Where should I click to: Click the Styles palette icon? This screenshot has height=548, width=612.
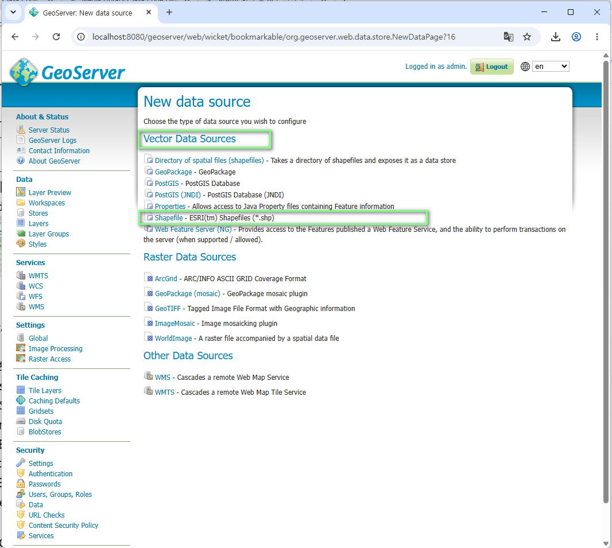(x=21, y=244)
